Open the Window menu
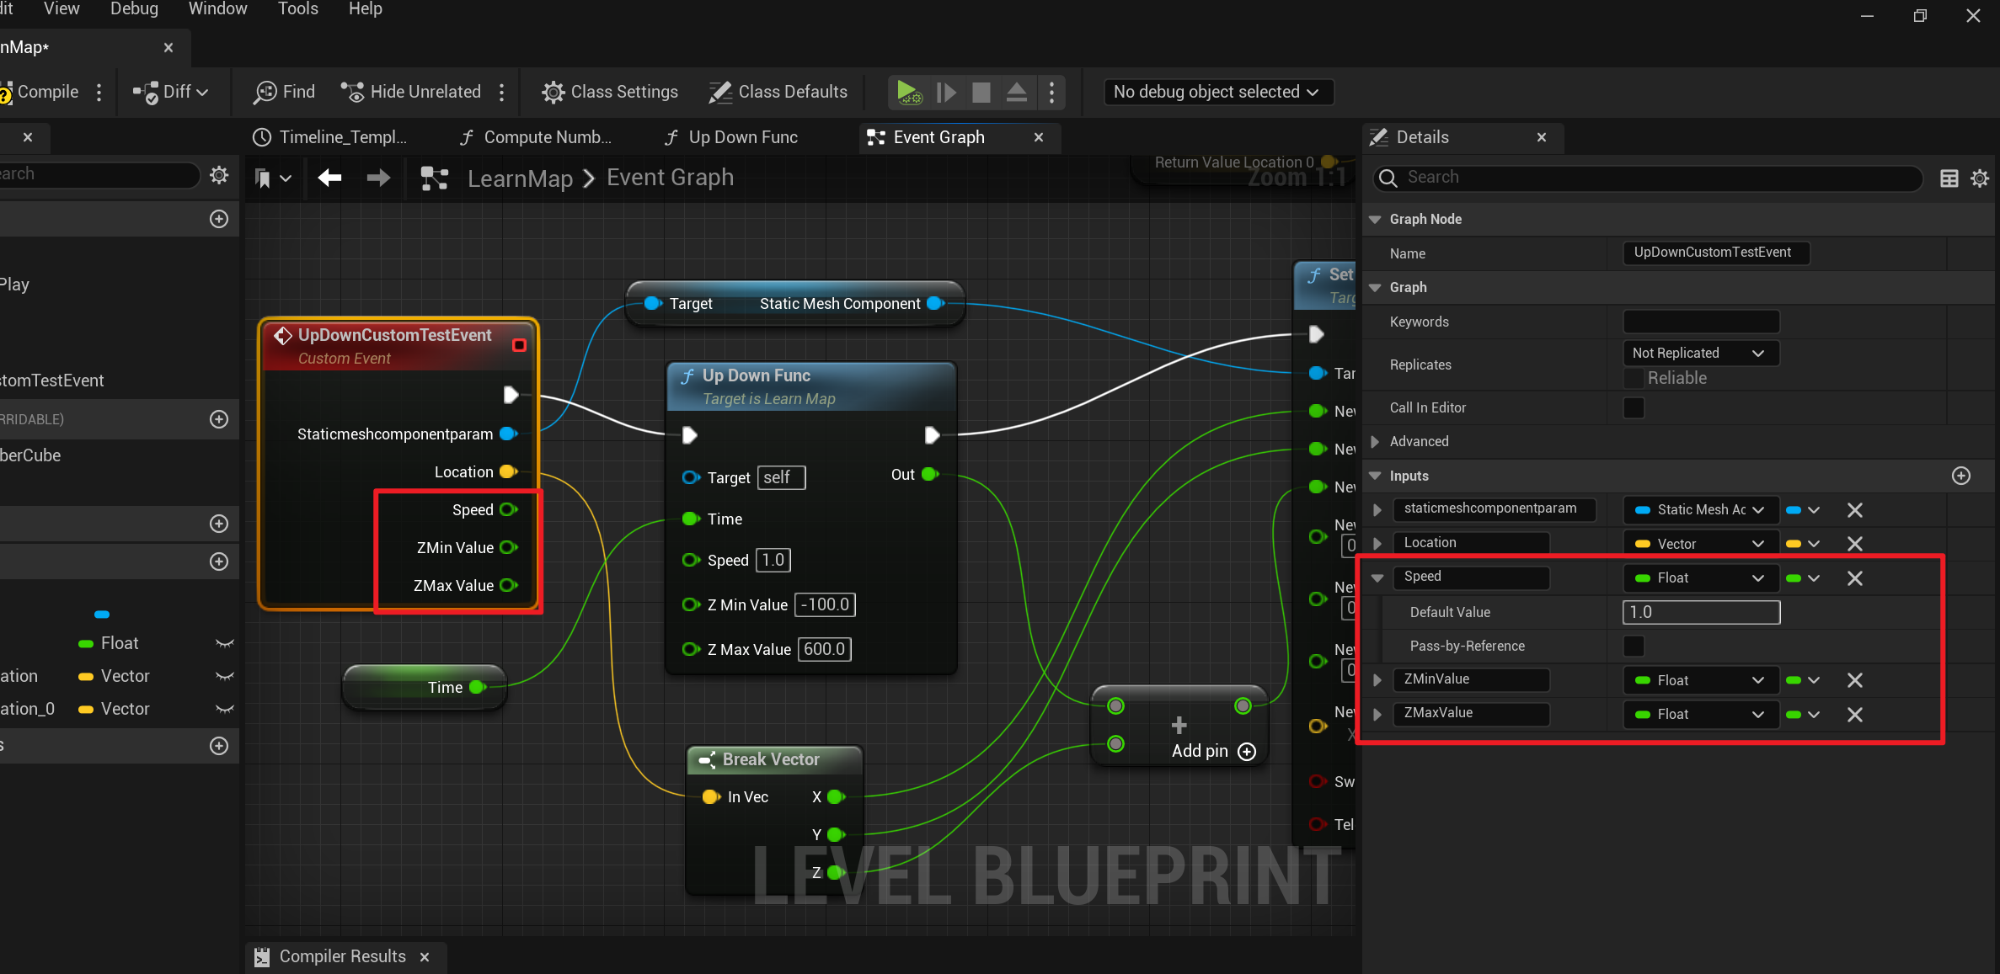Screen dimensions: 2000x974 [217, 9]
